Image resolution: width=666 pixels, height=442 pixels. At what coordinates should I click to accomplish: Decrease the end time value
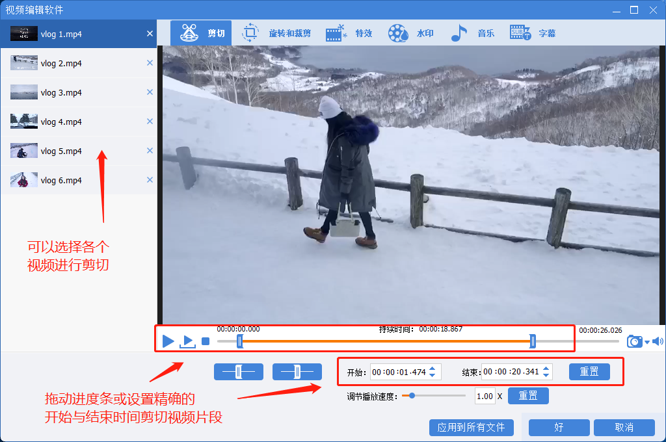click(x=546, y=375)
